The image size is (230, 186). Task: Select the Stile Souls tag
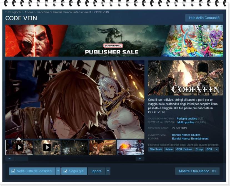click(156, 150)
